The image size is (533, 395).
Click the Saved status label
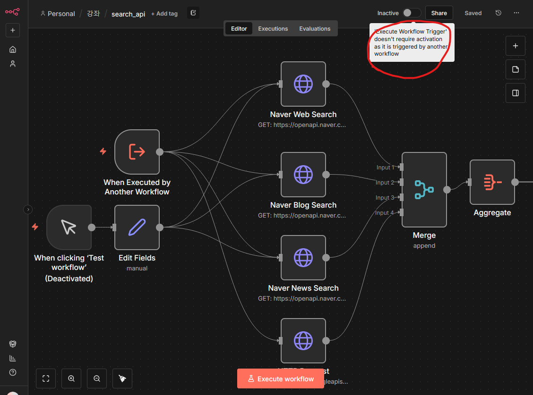(x=473, y=13)
